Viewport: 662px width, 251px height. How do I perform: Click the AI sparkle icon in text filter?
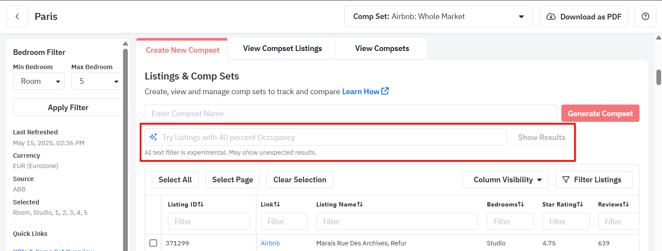click(x=153, y=137)
